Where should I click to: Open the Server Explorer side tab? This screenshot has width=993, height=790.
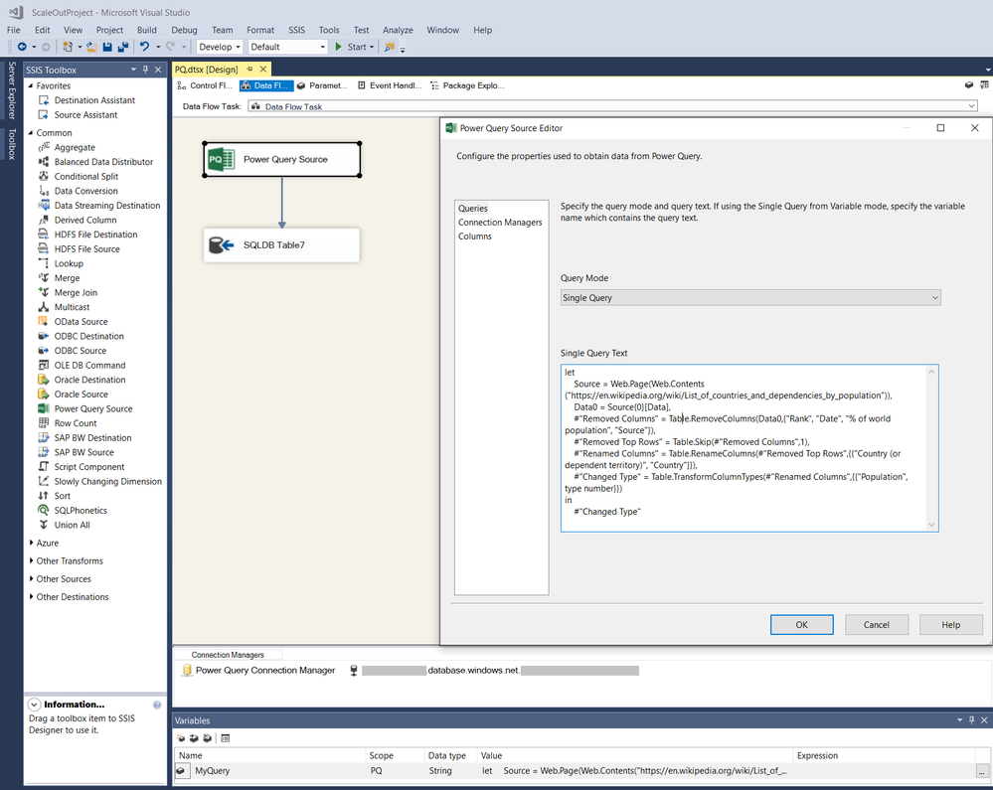11,90
